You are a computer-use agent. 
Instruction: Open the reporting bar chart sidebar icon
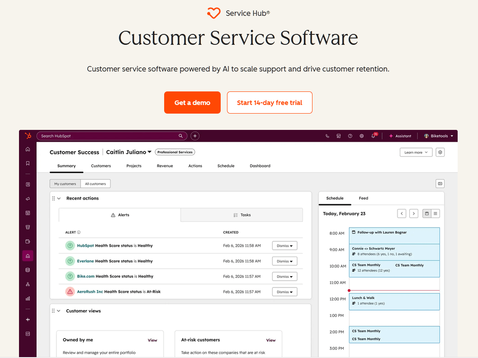(x=28, y=299)
